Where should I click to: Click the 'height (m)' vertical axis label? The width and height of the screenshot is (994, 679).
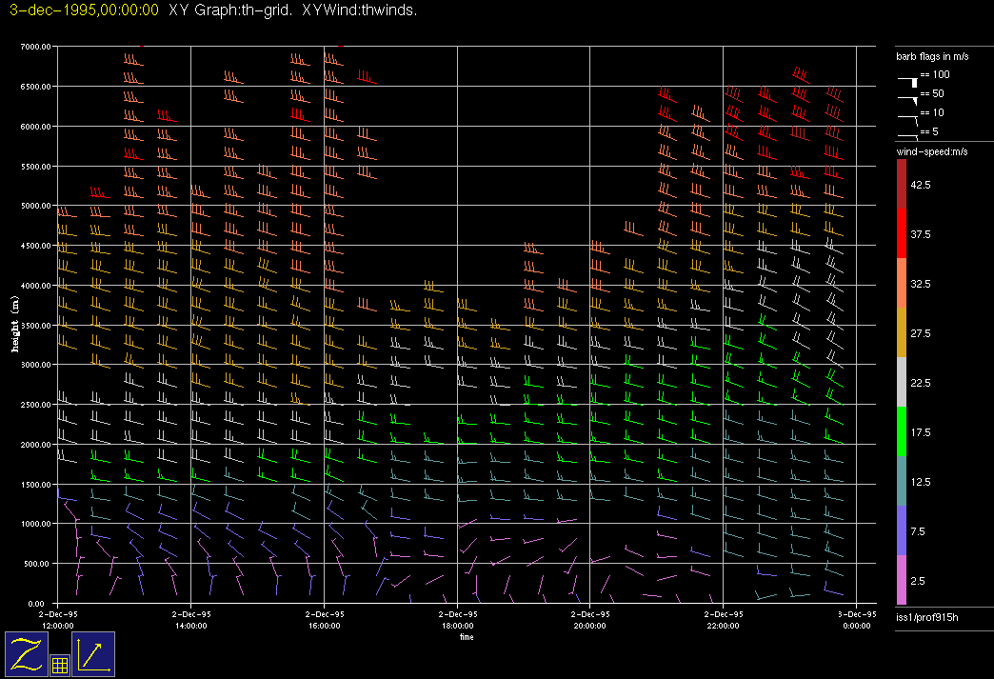pyautogui.click(x=15, y=324)
